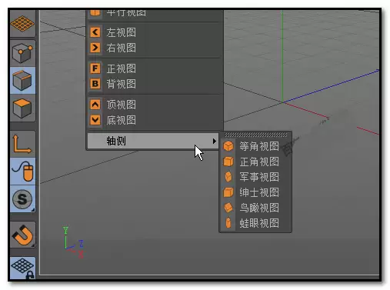
Task: Select the polygons mode cube icon
Action: (22, 108)
